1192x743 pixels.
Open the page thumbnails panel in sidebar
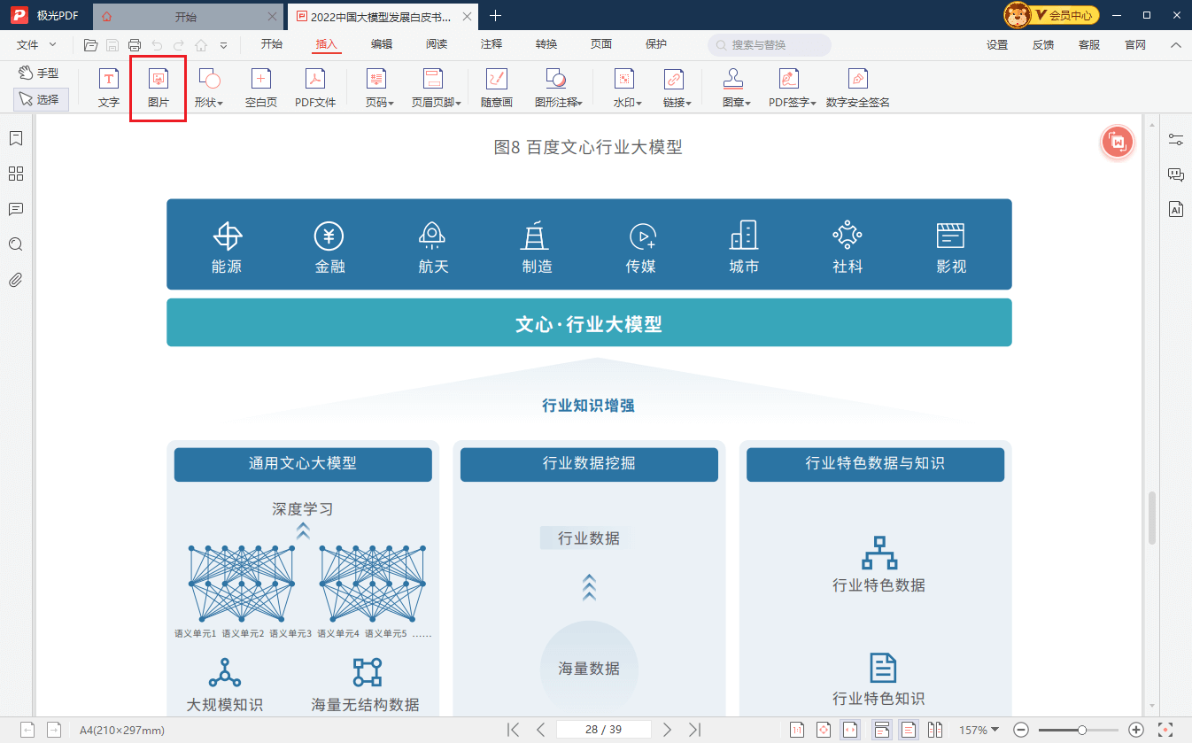click(x=15, y=174)
